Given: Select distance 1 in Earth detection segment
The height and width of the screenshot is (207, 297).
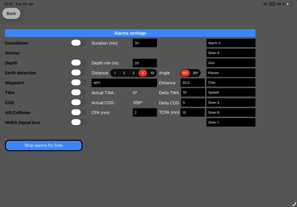Looking at the screenshot, I should pos(115,73).
